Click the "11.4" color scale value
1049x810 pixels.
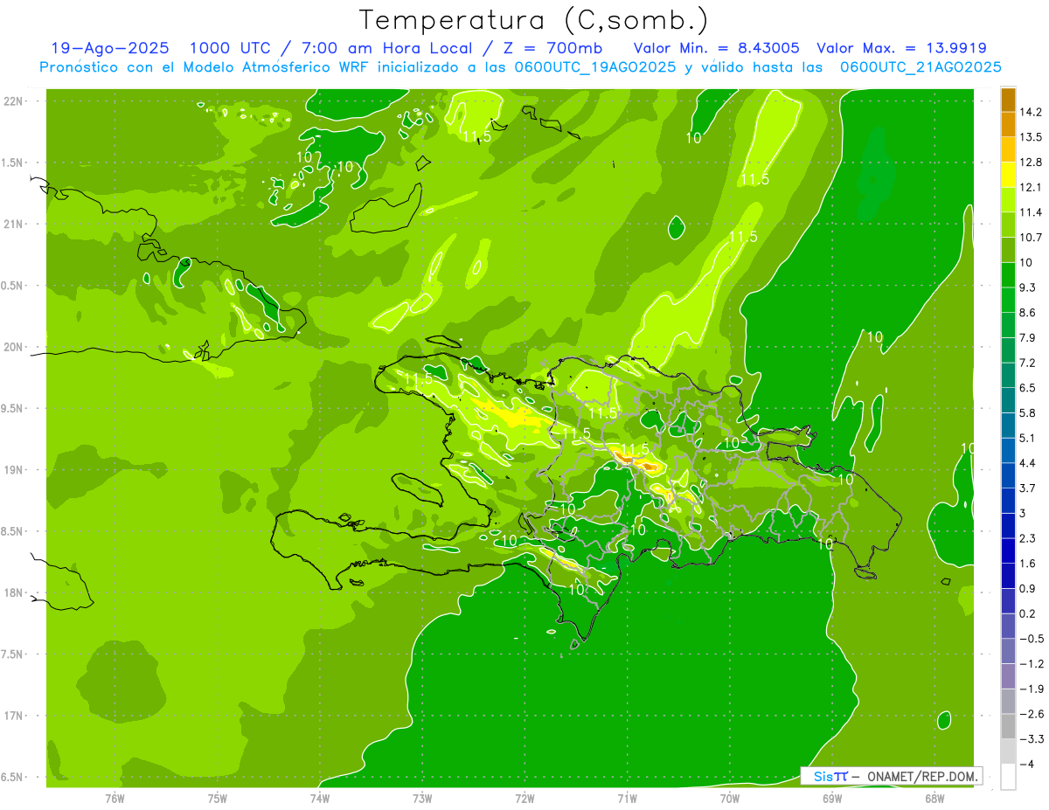1030,212
